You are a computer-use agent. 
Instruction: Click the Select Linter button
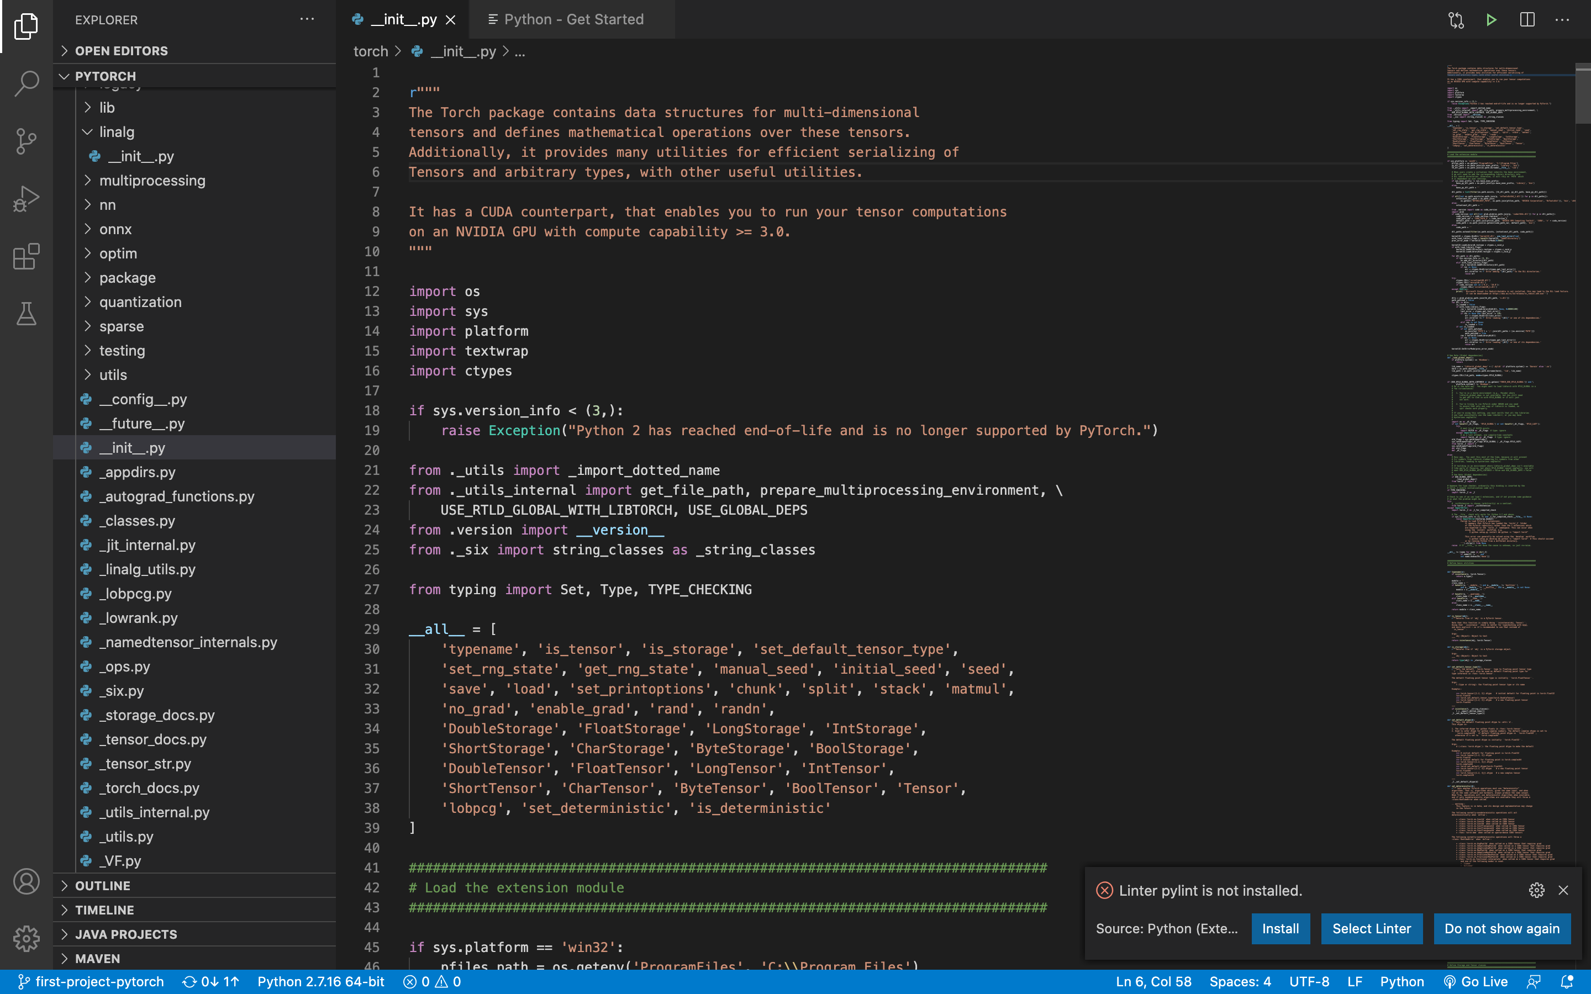[1371, 928]
